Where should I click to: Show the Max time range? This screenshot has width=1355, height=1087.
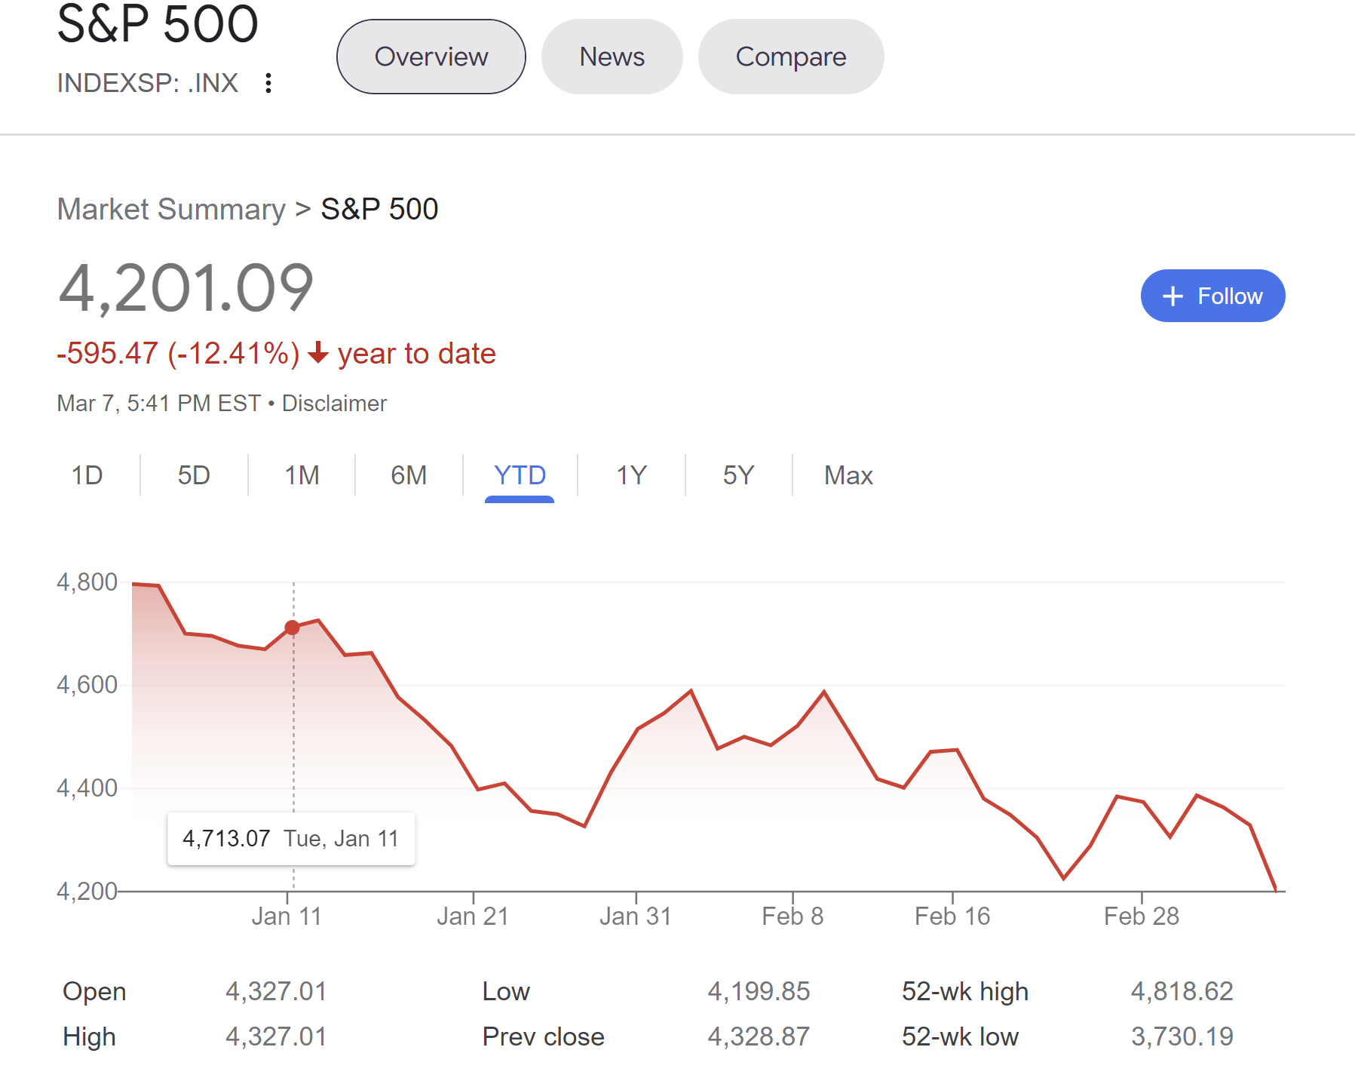pos(848,475)
